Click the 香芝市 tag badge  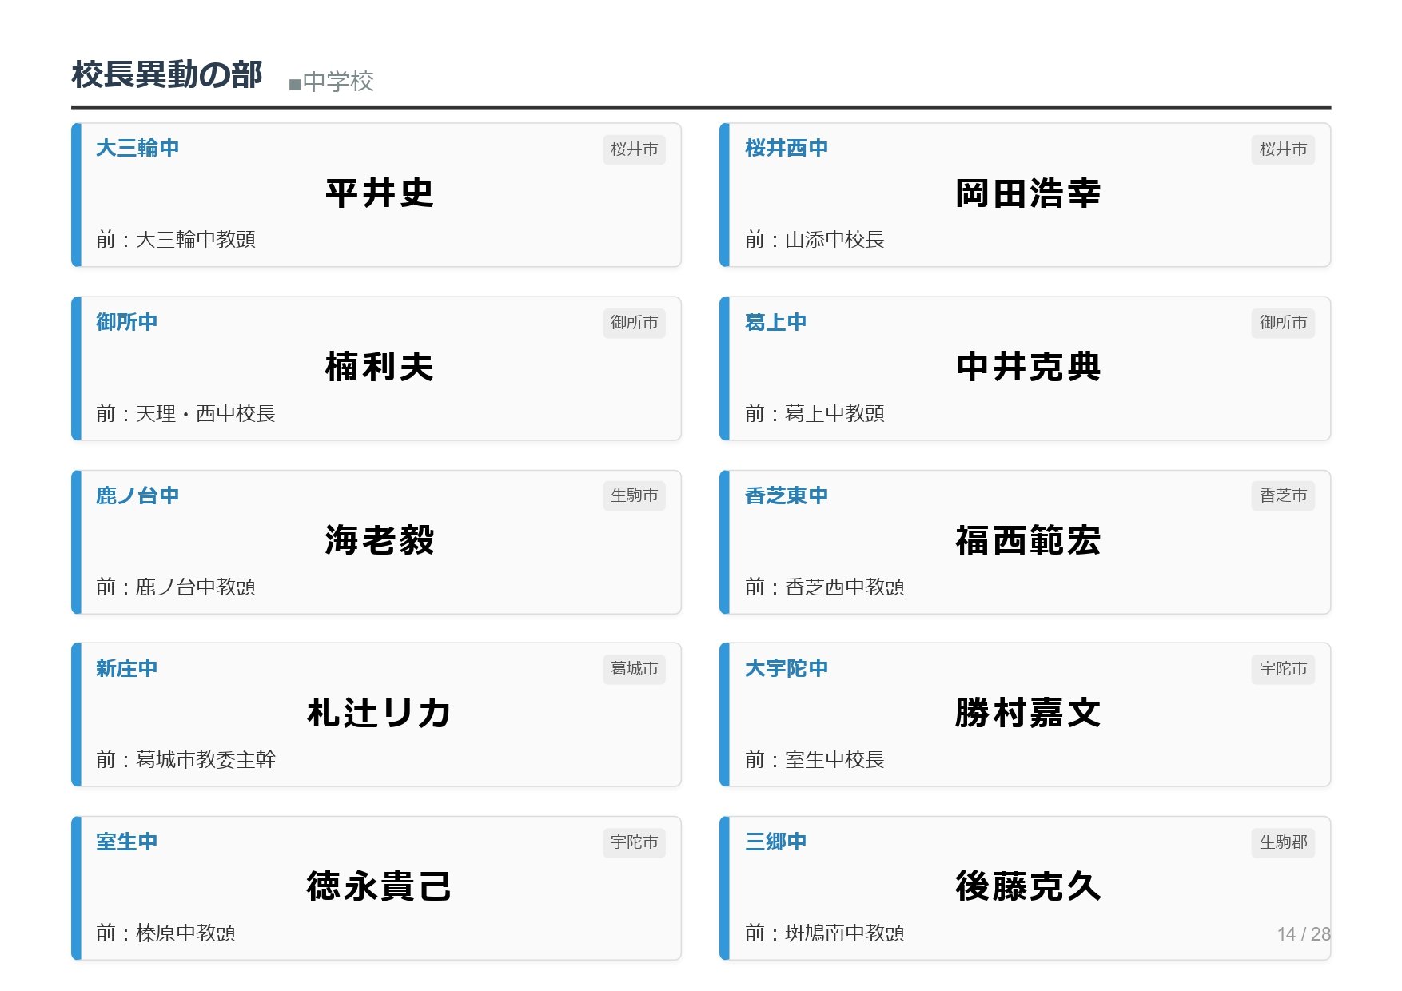click(x=1283, y=495)
